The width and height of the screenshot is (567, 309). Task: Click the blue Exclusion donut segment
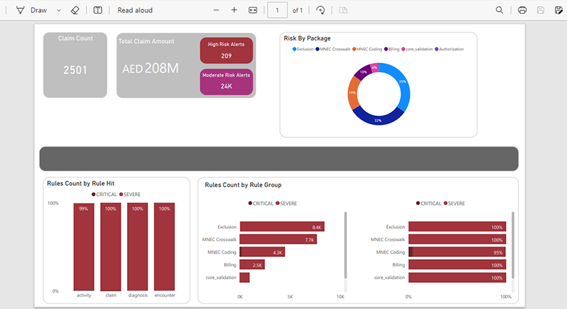coord(403,86)
